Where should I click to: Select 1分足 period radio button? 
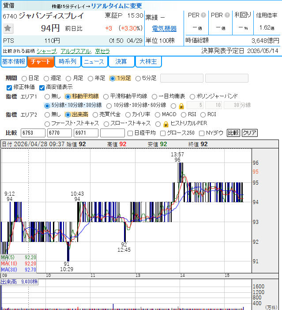pos(113,79)
